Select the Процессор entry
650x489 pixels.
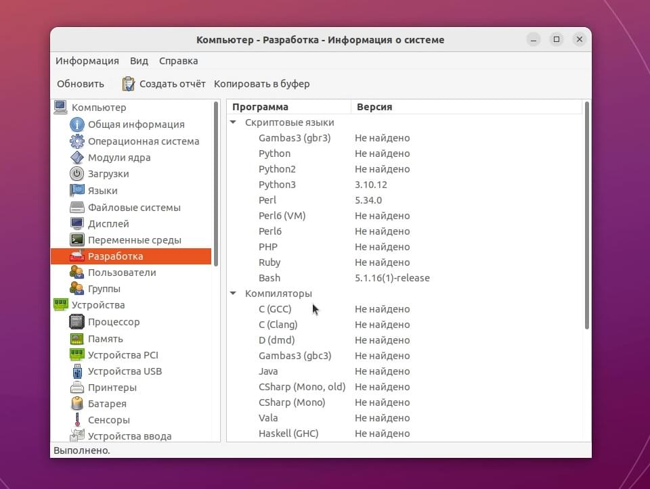pyautogui.click(x=114, y=322)
